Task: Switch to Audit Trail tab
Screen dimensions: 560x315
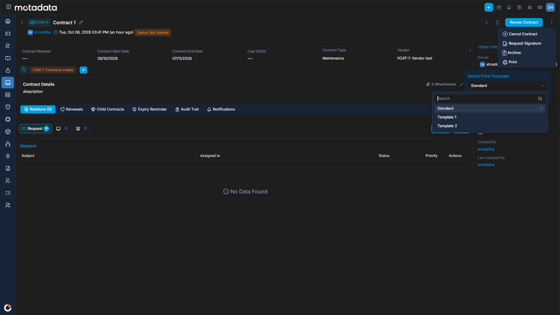Action: coord(187,109)
